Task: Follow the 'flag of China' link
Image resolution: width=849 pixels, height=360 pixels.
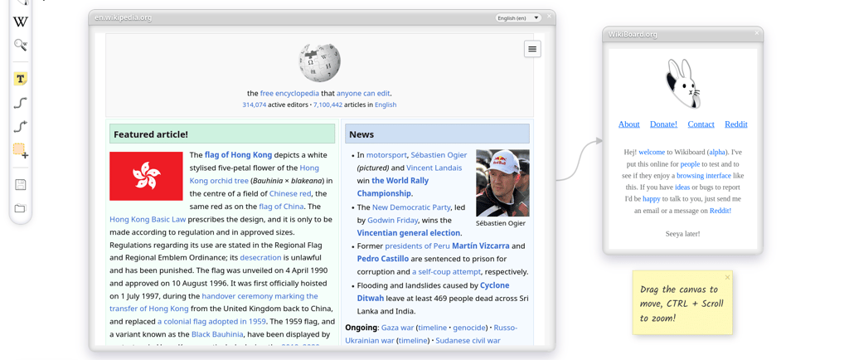Action: 281,207
